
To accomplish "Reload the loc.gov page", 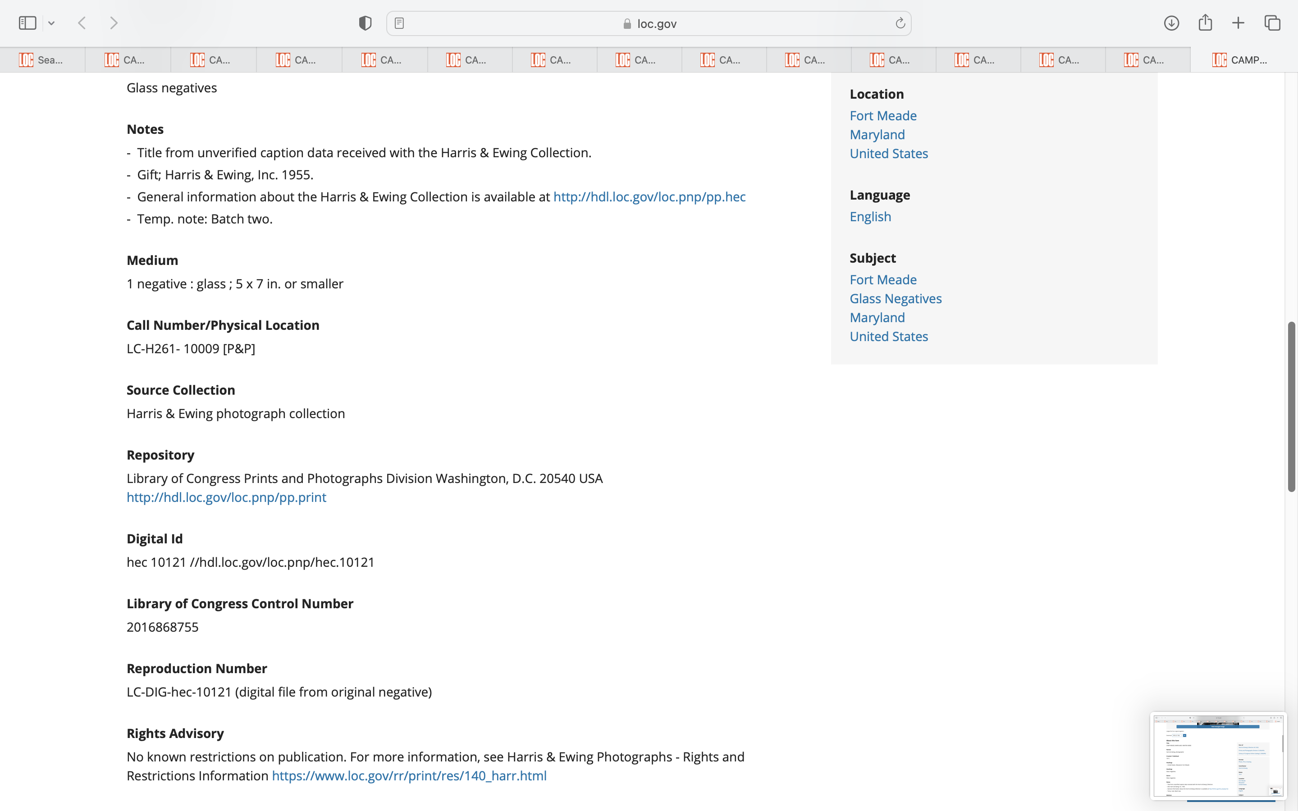I will click(x=900, y=23).
